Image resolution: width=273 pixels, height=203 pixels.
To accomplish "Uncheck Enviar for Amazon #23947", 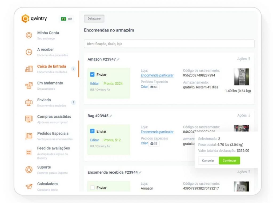I will 92,75.
